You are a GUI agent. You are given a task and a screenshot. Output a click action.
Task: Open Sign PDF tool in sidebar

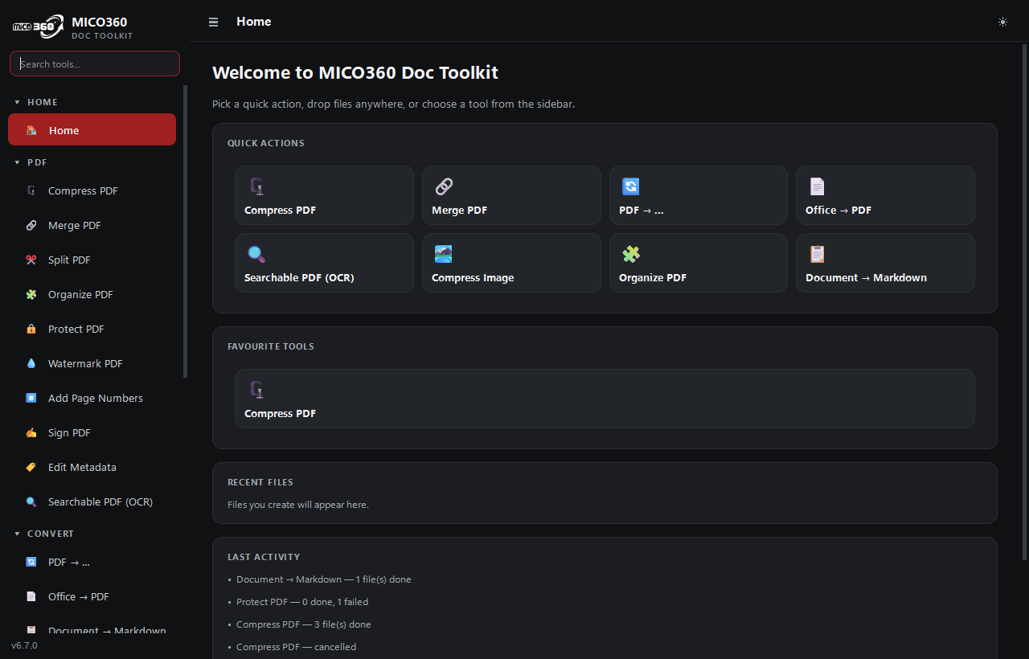pos(92,433)
